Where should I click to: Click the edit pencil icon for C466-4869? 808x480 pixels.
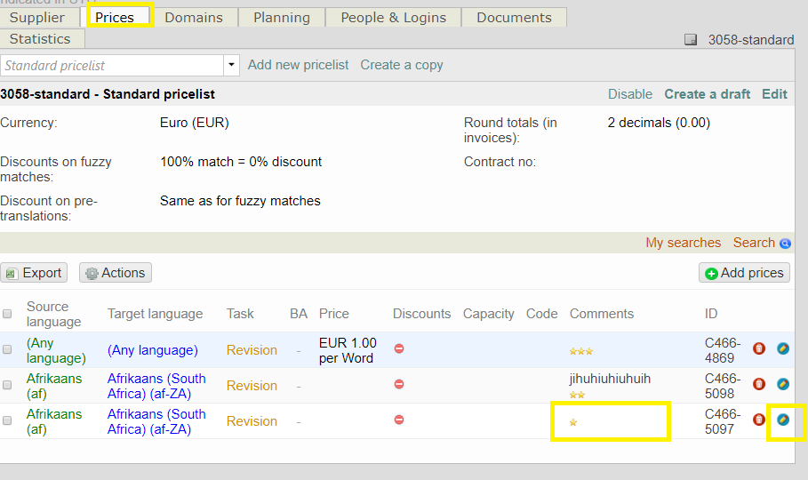[x=783, y=349]
